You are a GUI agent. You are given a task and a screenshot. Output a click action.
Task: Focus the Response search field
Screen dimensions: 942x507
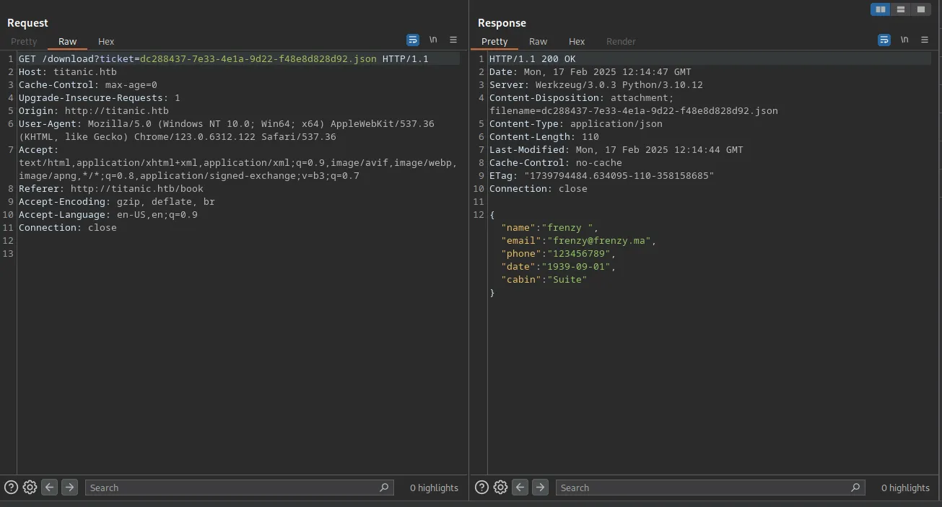pyautogui.click(x=710, y=488)
